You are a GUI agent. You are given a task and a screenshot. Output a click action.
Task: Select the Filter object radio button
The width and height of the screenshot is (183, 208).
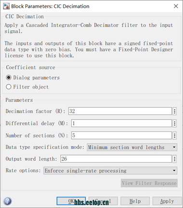pos(9,87)
